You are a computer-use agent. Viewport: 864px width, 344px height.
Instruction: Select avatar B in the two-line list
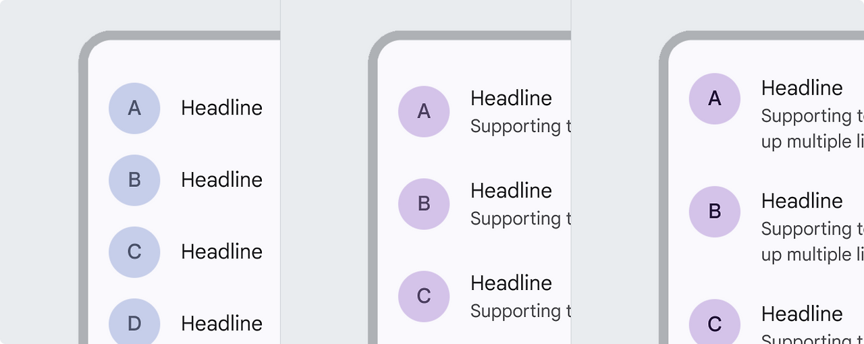click(x=424, y=204)
